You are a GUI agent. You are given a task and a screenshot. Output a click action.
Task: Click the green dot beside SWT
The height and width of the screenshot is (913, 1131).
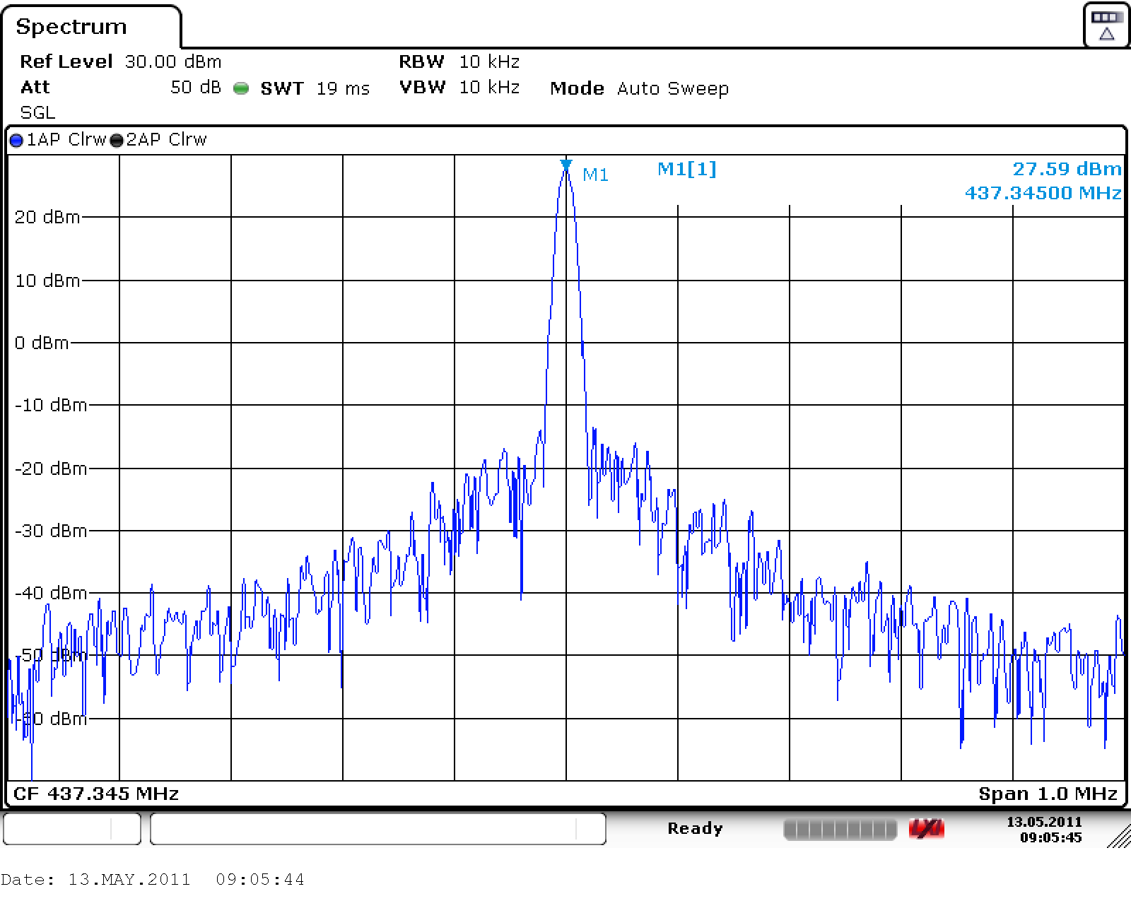[241, 89]
